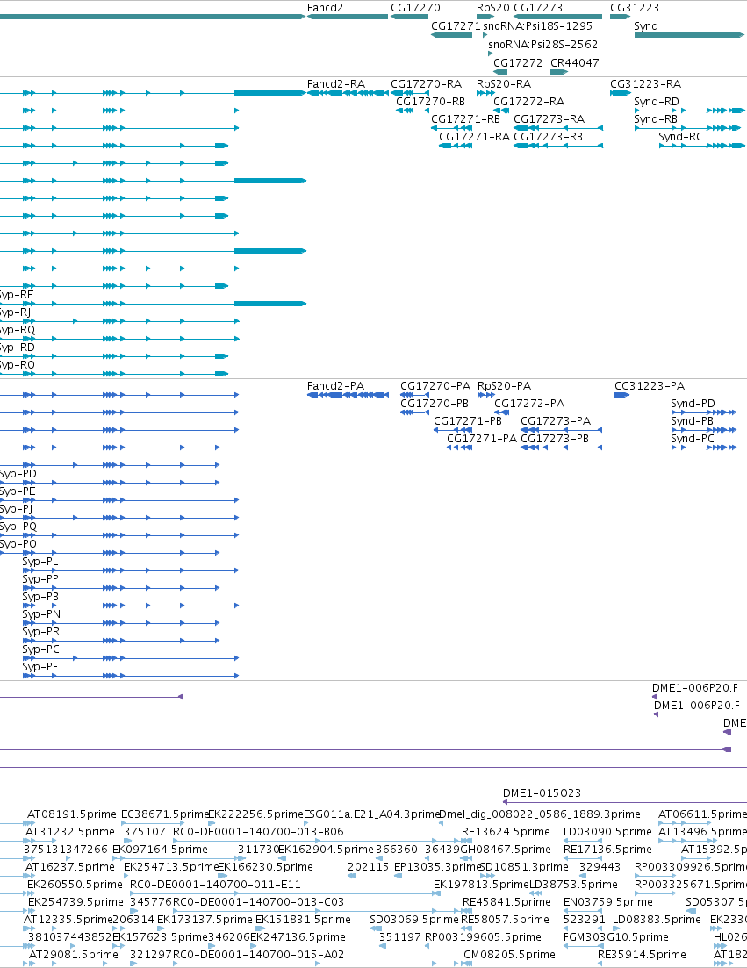
Task: Select the Fancd2 gene bar
Action: click(348, 17)
